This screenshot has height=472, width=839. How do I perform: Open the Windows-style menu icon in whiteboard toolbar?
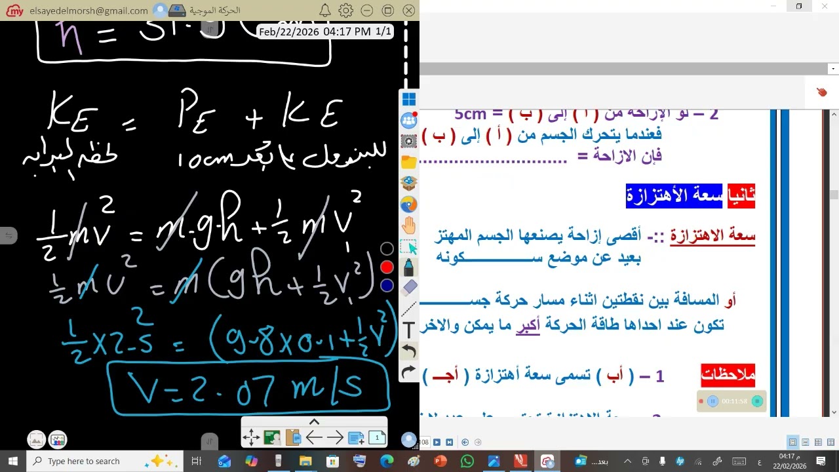coord(409,99)
